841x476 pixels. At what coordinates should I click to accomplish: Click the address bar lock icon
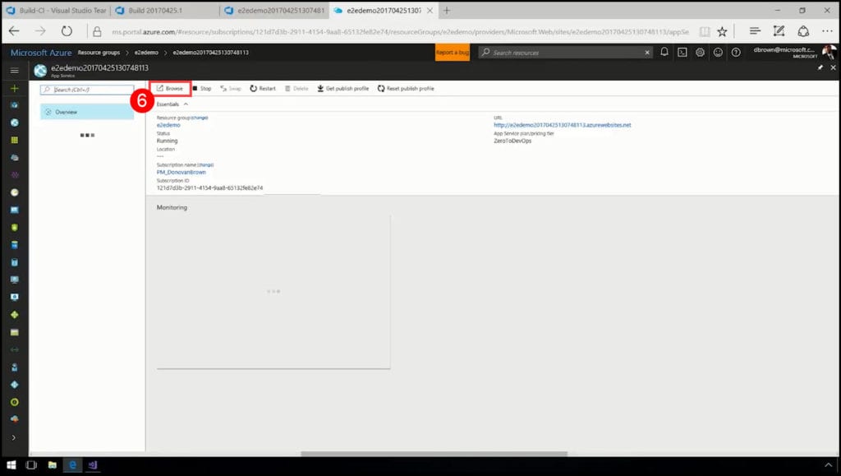point(97,32)
